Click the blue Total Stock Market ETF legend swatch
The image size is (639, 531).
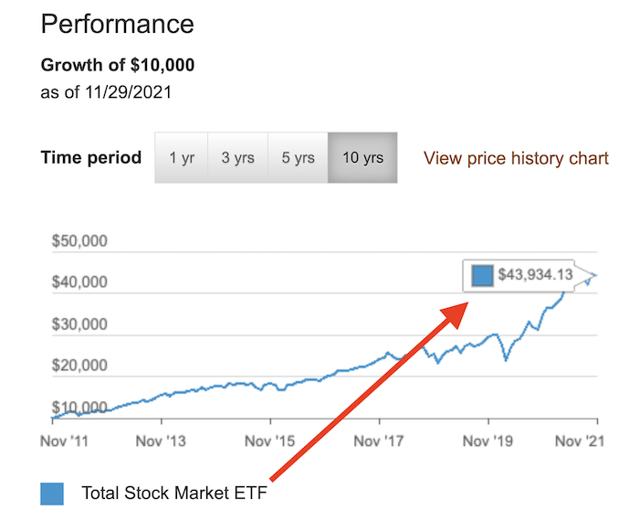(x=52, y=494)
